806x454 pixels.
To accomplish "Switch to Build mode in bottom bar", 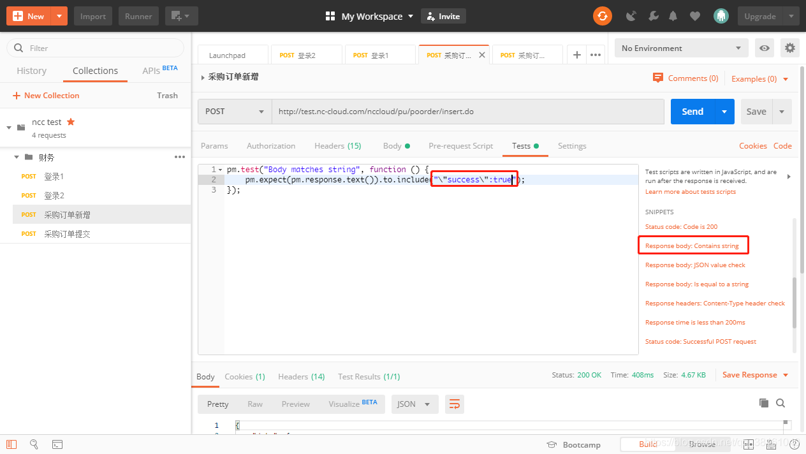I will click(x=648, y=444).
